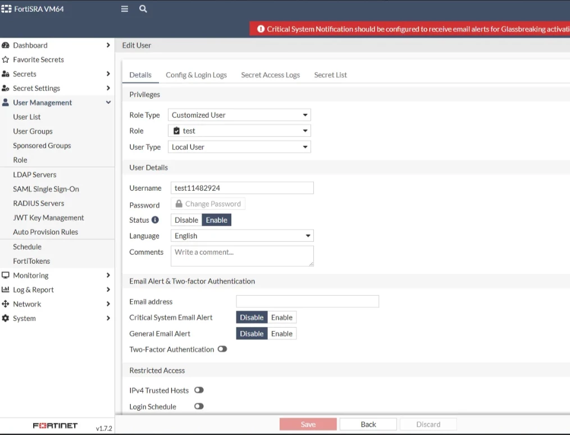570x435 pixels.
Task: Toggle Login Schedule switch
Action: pyautogui.click(x=199, y=406)
